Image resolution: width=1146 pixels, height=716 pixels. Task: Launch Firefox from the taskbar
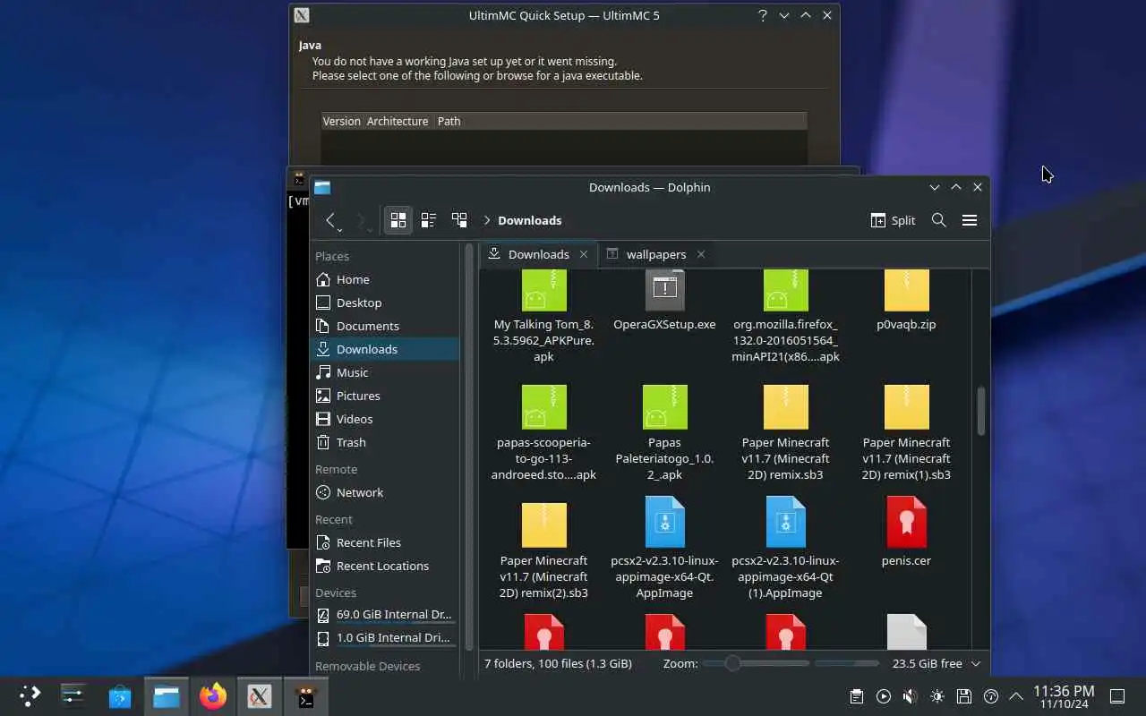(213, 696)
